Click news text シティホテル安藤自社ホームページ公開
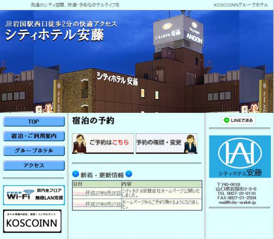This screenshot has height=239, width=274. pos(161,193)
